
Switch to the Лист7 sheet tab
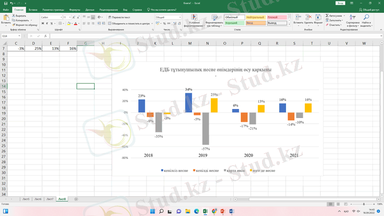click(49, 199)
